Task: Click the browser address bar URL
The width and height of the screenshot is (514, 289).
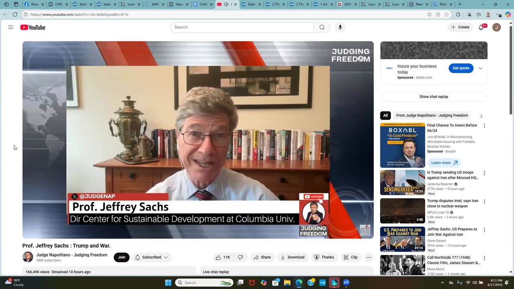Action: click(80, 14)
